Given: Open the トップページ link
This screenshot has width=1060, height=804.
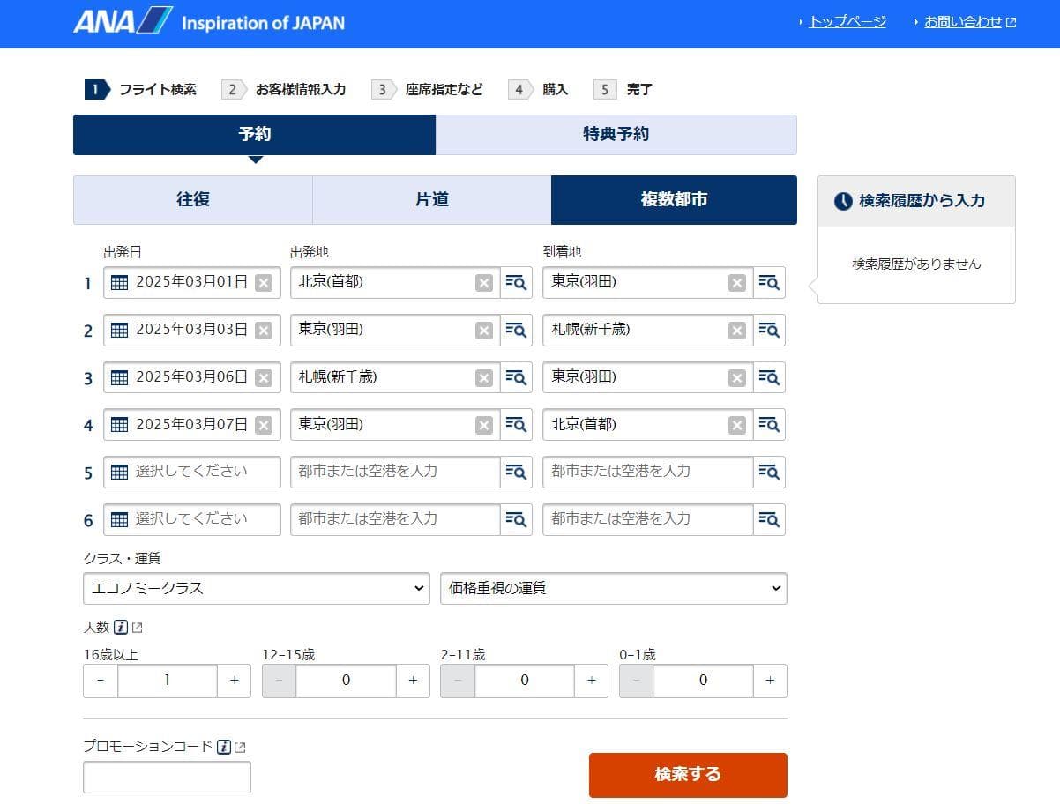Looking at the screenshot, I should pos(847,22).
